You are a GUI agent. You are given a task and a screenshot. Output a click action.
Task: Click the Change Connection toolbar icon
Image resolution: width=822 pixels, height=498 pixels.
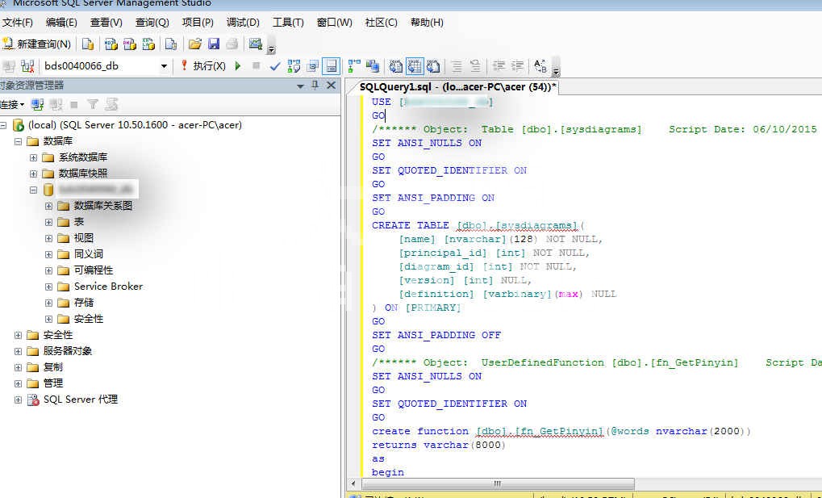[x=27, y=66]
